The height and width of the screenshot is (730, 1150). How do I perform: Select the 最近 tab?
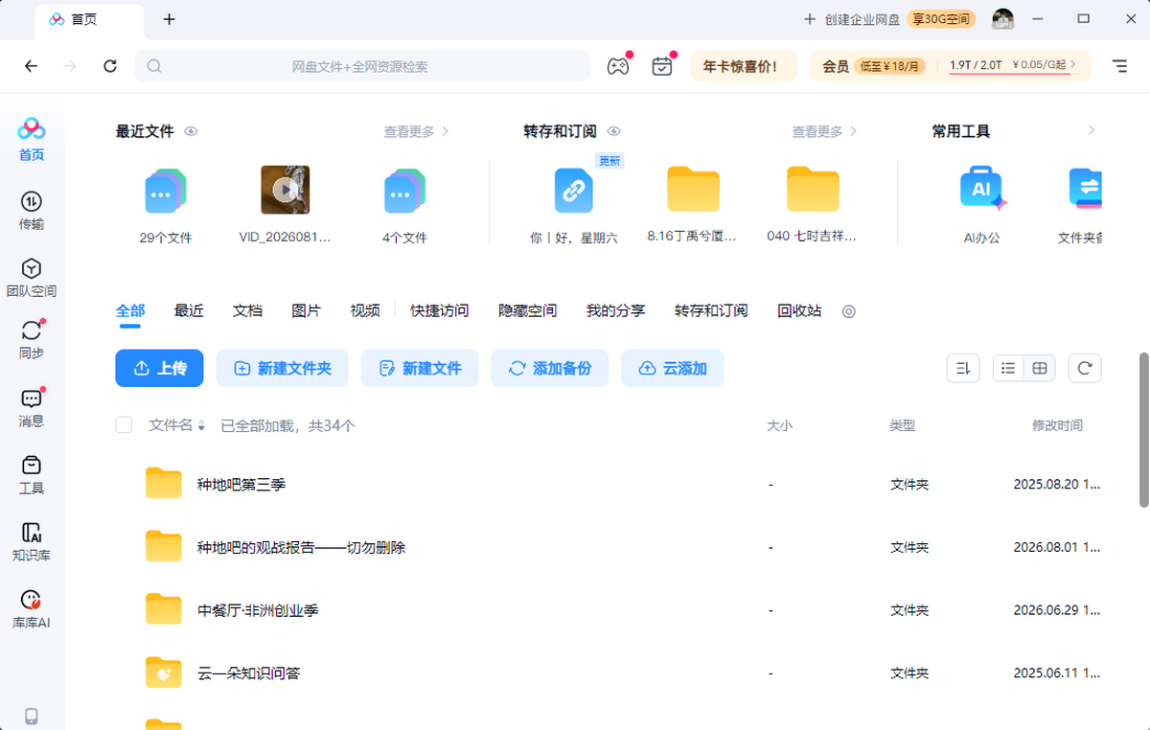(x=189, y=311)
